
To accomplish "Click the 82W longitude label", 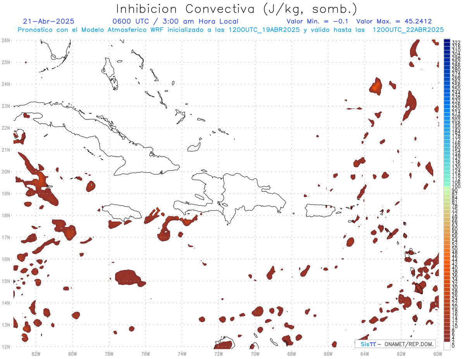I will [x=36, y=353].
